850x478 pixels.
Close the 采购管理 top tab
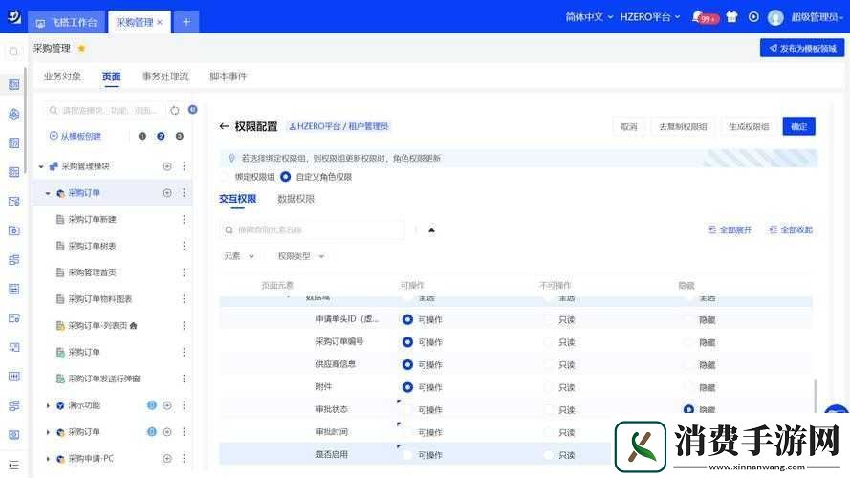point(160,22)
